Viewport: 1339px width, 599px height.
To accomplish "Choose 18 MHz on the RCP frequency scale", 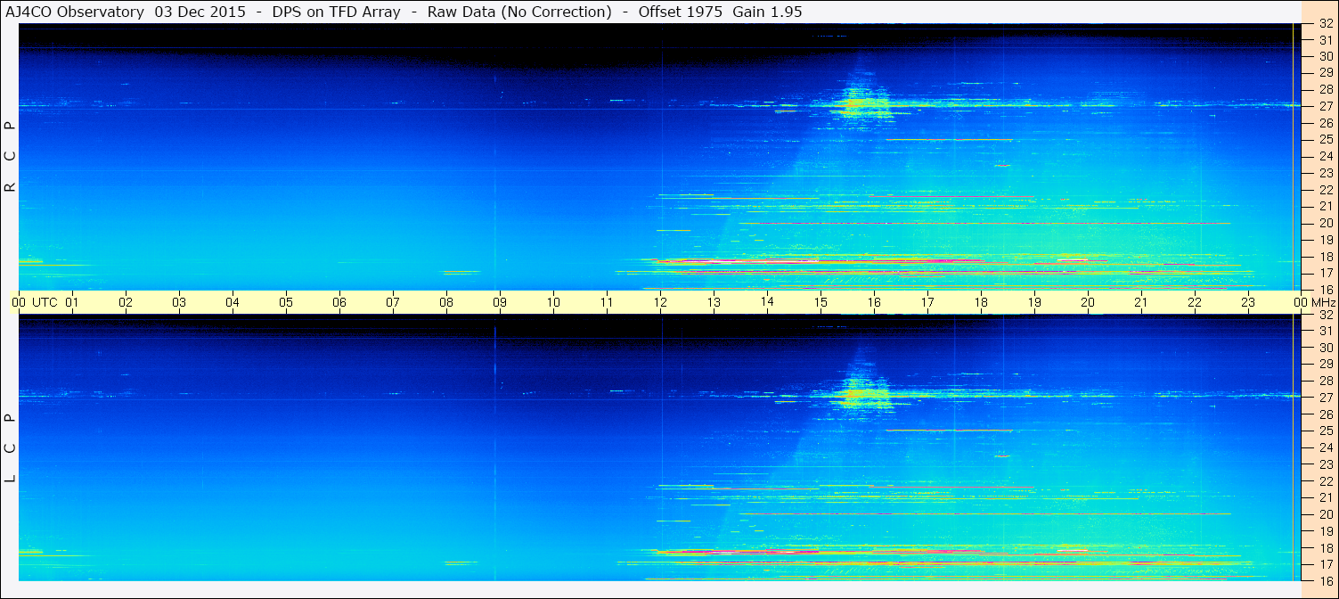I will [x=1325, y=257].
